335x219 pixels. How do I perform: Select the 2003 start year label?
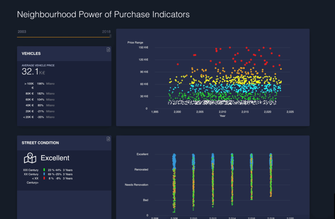tap(22, 32)
